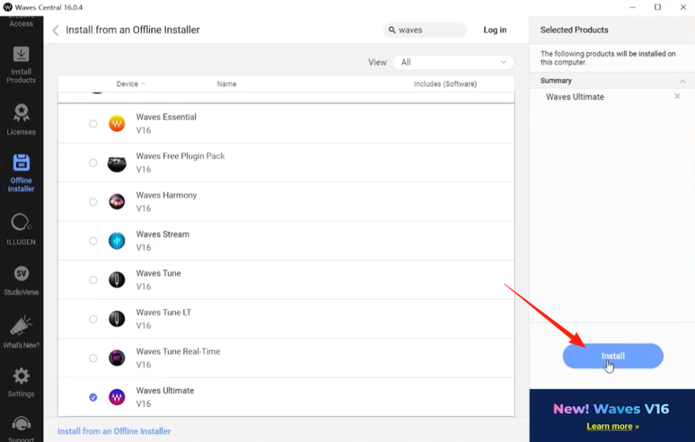Open the StudioVerse section
Image resolution: width=695 pixels, height=442 pixels.
click(21, 280)
